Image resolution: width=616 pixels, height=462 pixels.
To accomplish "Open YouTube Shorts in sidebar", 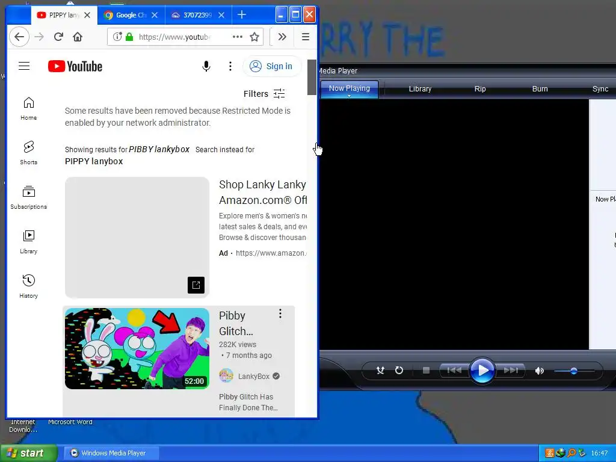I will pyautogui.click(x=29, y=153).
